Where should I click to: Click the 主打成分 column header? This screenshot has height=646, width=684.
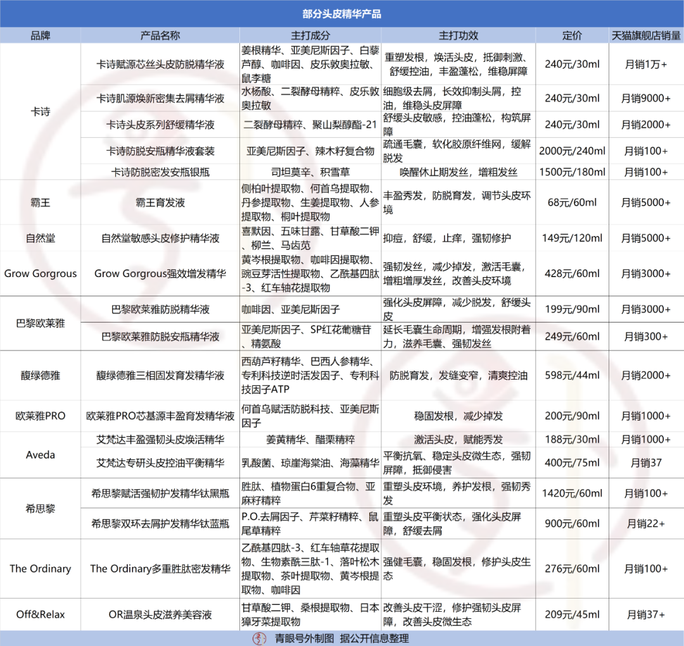[x=310, y=35]
